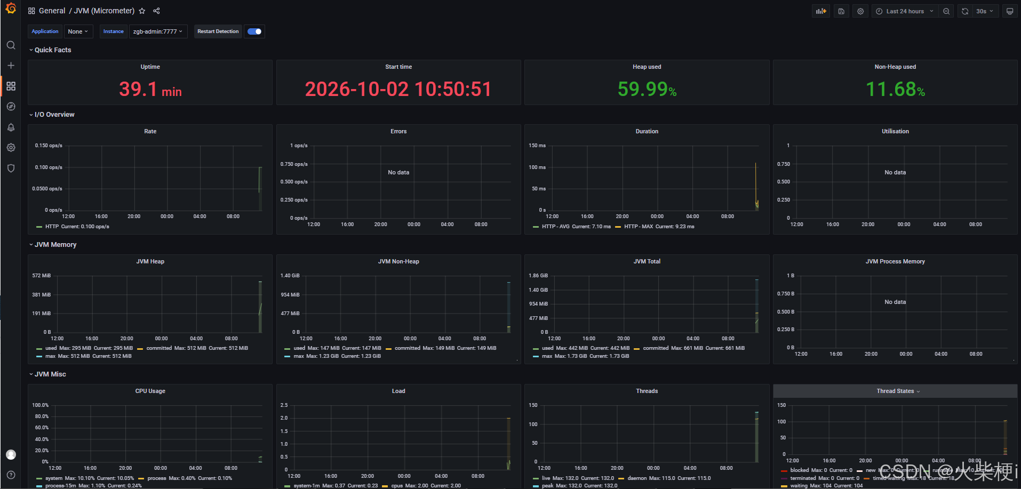Zoom out the time range

[946, 11]
